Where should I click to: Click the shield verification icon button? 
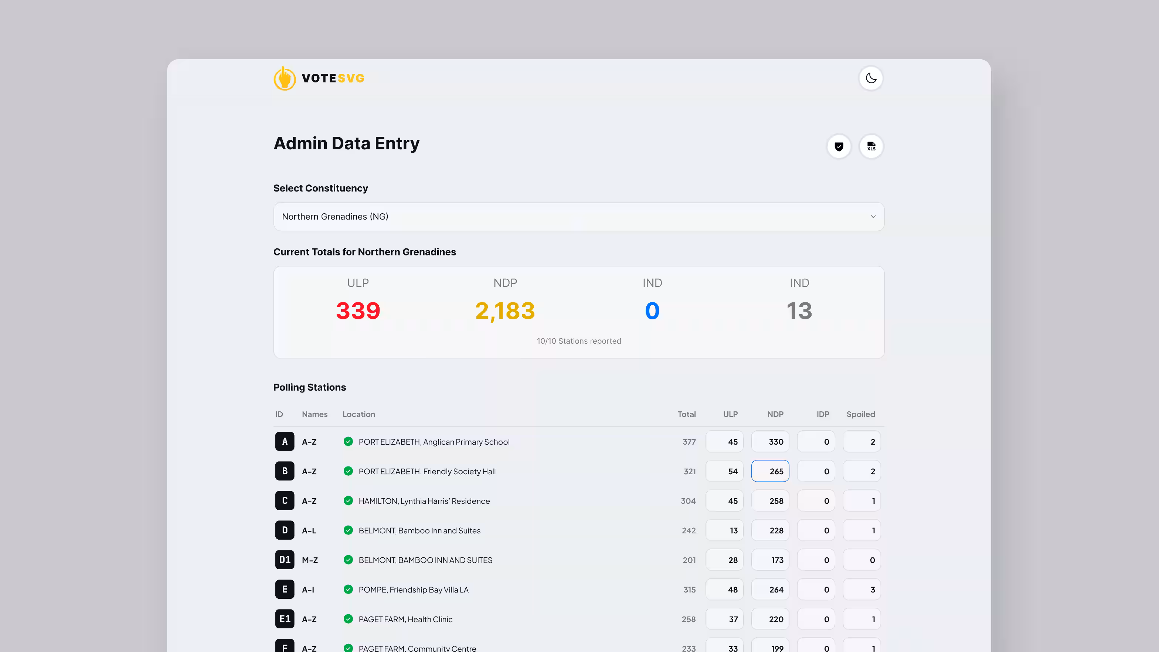point(839,146)
